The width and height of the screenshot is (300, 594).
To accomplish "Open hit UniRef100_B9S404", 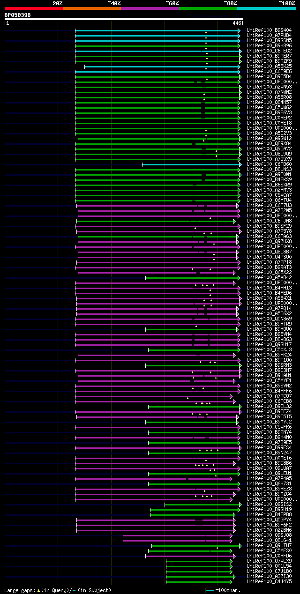I will click(269, 30).
